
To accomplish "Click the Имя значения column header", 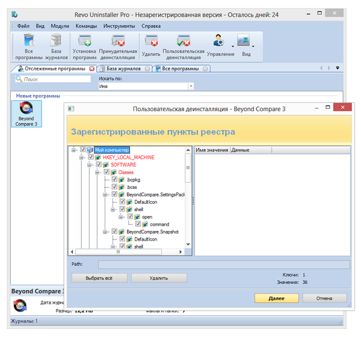I will pos(212,150).
